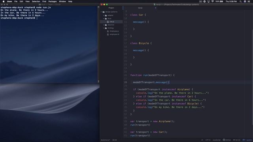Click the Atom editor vertical scrollbar

(252, 77)
